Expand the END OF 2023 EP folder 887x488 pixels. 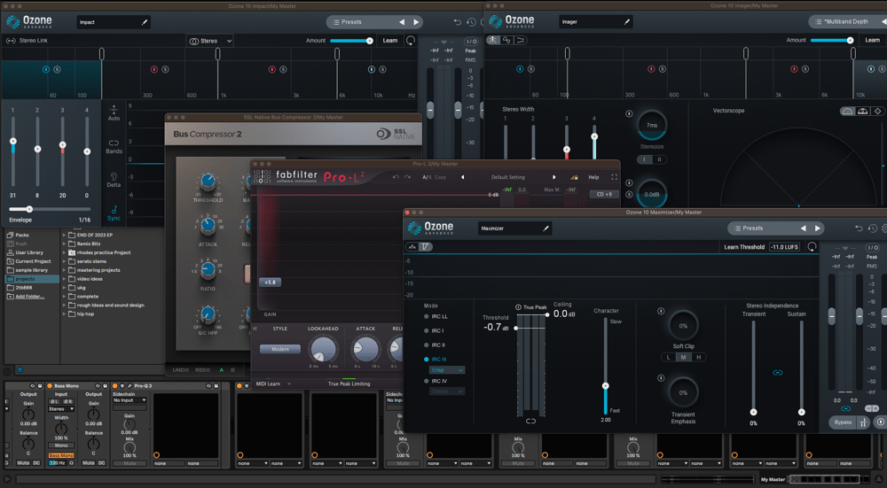tap(65, 235)
